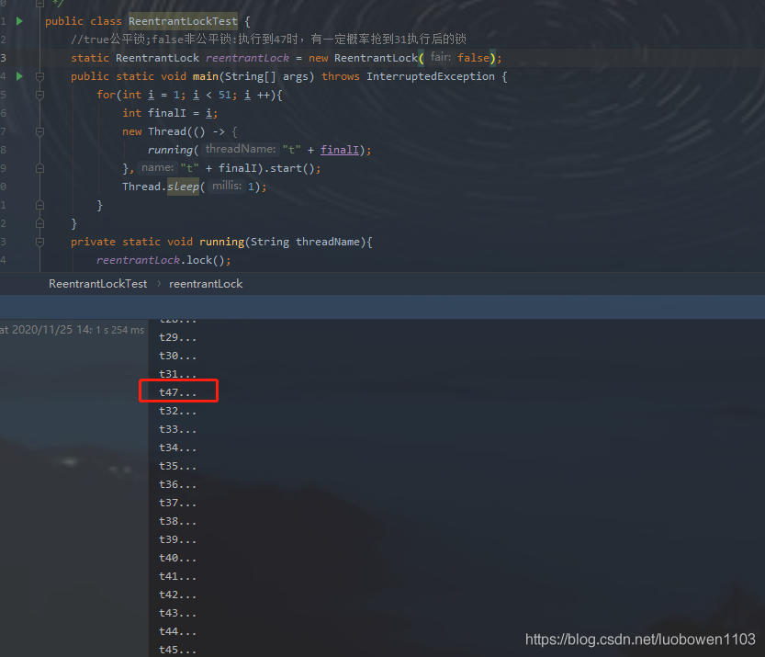765x657 pixels.
Task: Click the 51 loop limit value
Action: tap(225, 95)
